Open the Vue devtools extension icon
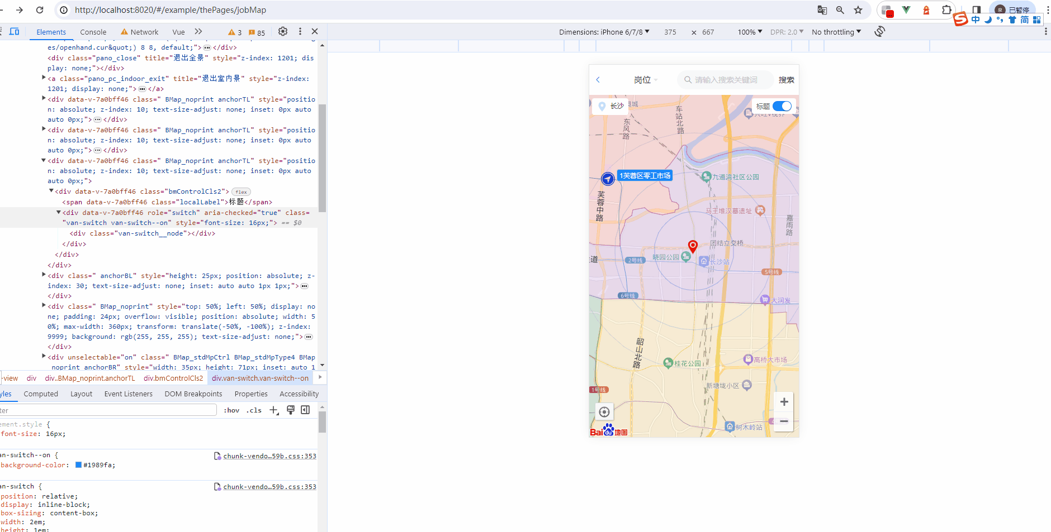 click(906, 10)
